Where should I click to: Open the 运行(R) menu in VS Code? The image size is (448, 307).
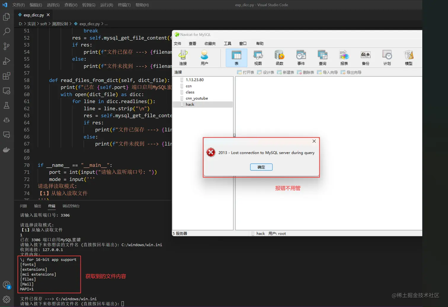(x=107, y=5)
